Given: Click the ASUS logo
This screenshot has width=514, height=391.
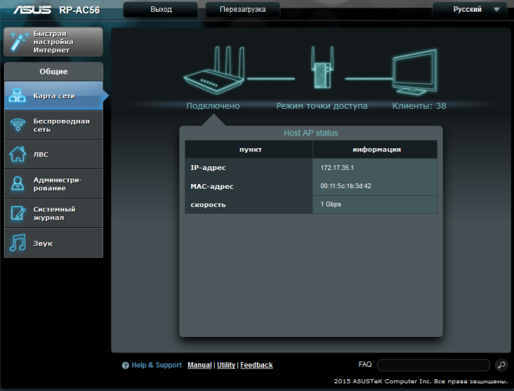Looking at the screenshot, I should 32,10.
